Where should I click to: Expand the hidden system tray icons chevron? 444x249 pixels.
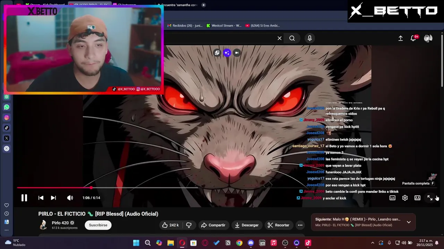[x=373, y=243]
